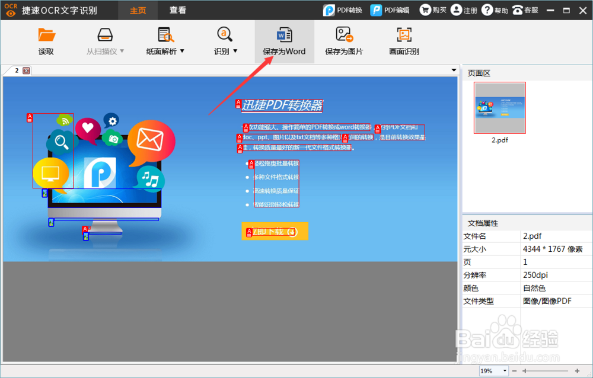Open the PDF编辑 tool
Screen dimensions: 593x378
(390, 10)
